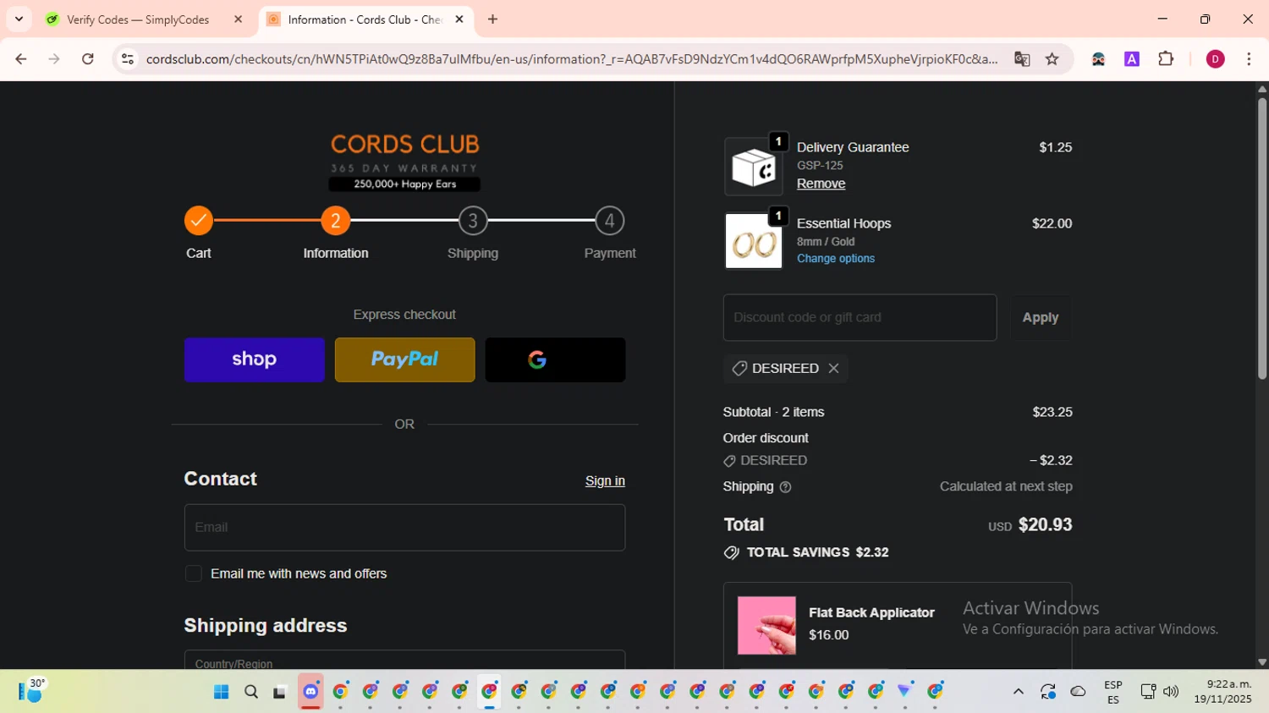The image size is (1269, 713).
Task: Click the network display tray icon
Action: [1147, 692]
